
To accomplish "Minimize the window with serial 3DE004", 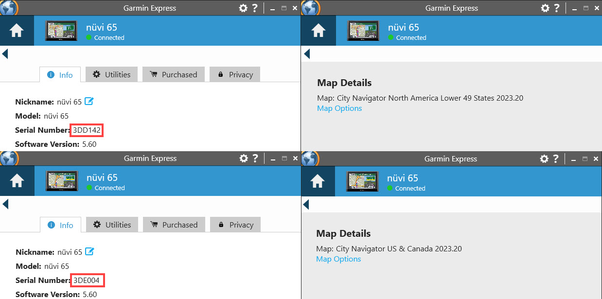I will tap(273, 159).
